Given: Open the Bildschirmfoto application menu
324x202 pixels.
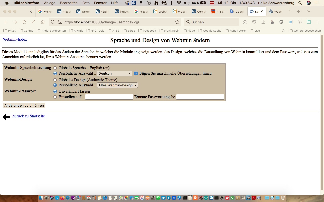Looking at the screenshot, I should [27, 3].
